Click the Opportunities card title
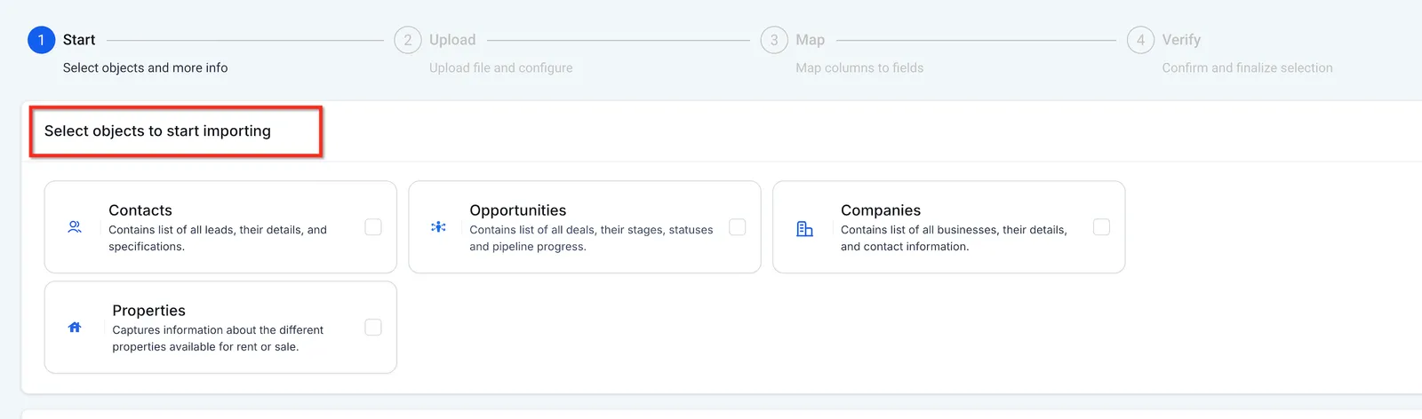The image size is (1422, 419). pos(518,210)
